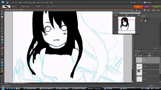Screen dimensions: 161x90
Task: Open tablet options brush icon
Action: point(54,6)
